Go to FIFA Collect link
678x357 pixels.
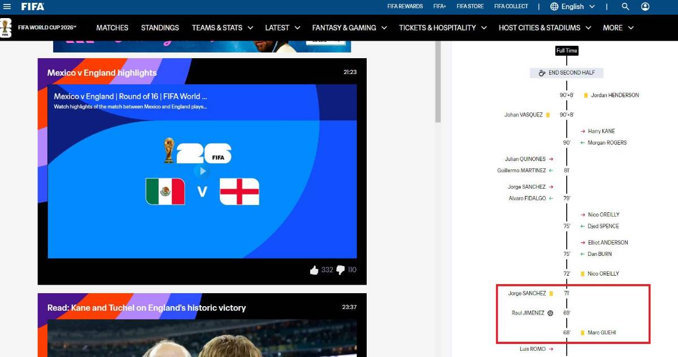click(511, 7)
